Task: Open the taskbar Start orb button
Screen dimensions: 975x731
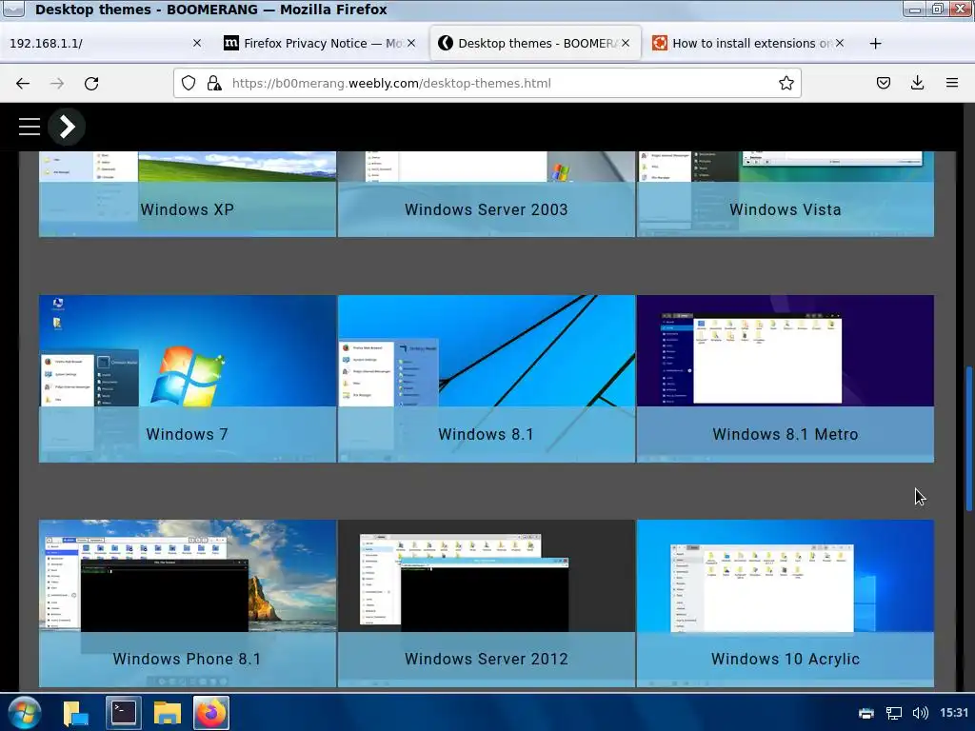Action: point(25,713)
